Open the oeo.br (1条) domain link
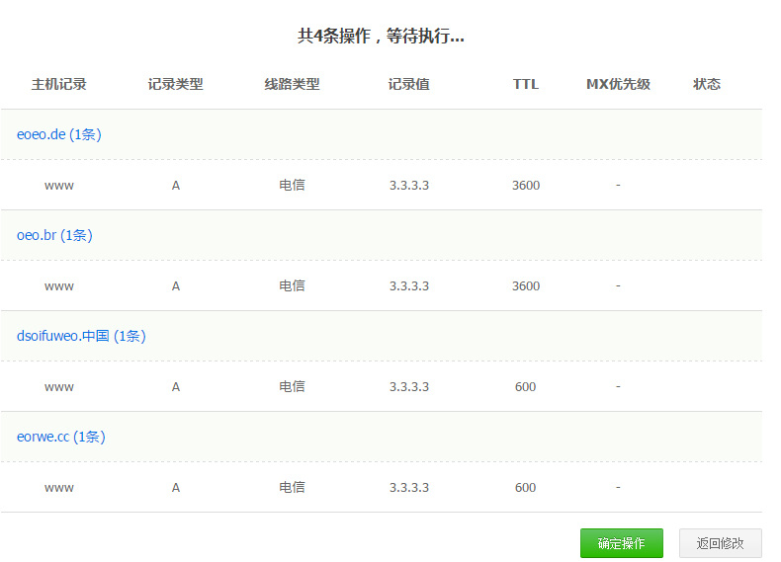Viewport: 781px width, 562px height. pyautogui.click(x=54, y=235)
